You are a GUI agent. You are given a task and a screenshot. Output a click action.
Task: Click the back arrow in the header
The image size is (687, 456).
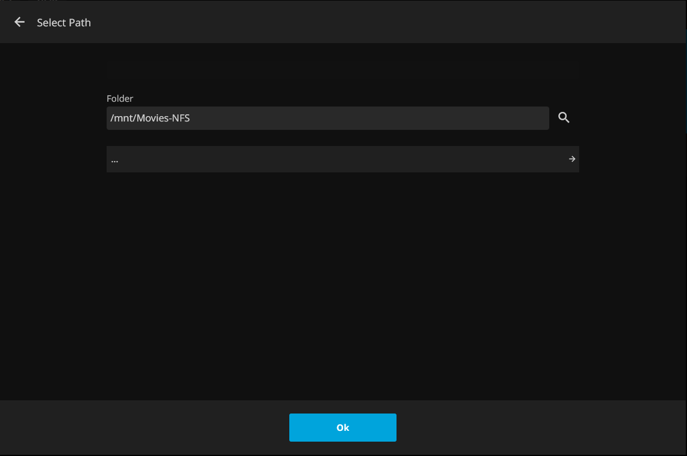point(20,22)
